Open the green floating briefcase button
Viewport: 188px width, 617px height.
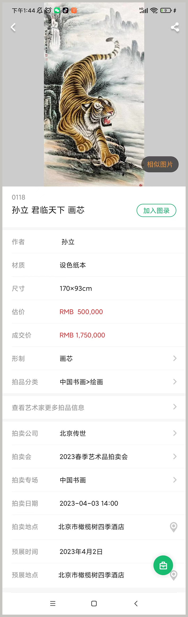point(163,565)
